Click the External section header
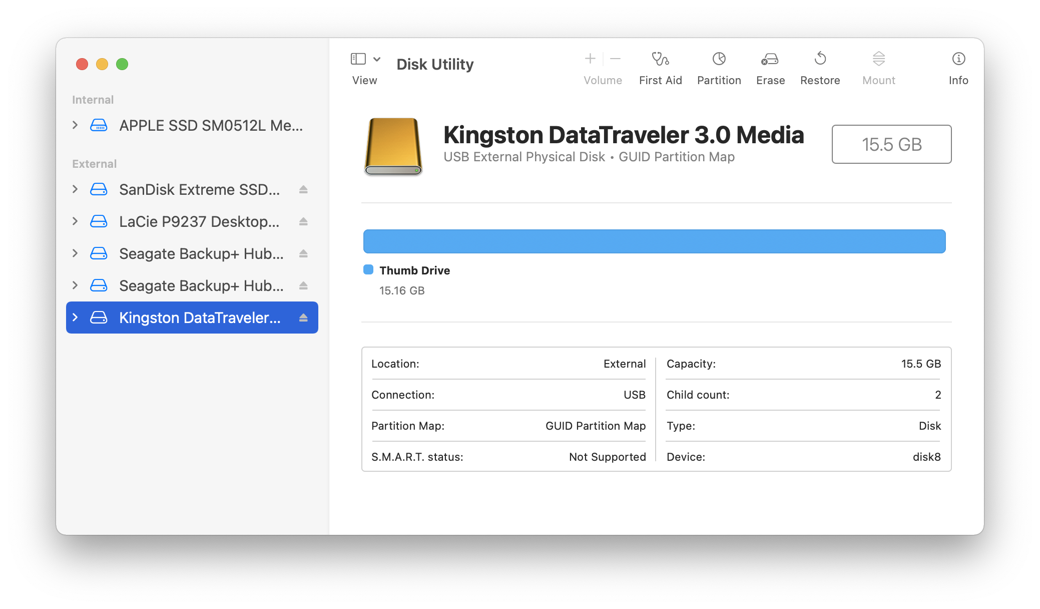 pyautogui.click(x=94, y=164)
